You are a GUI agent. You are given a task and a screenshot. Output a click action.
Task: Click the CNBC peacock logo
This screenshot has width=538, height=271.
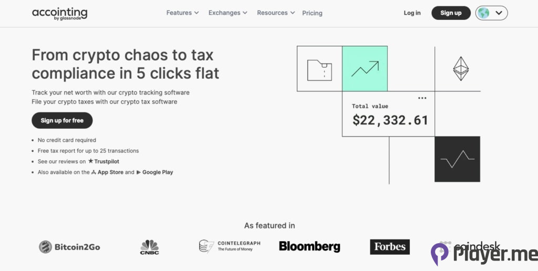click(x=149, y=246)
